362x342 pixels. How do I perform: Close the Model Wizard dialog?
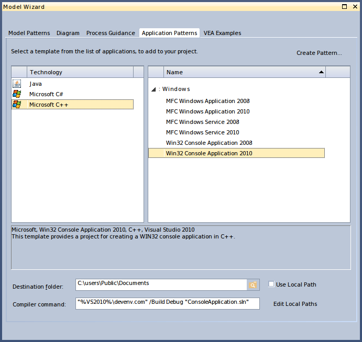[355, 7]
